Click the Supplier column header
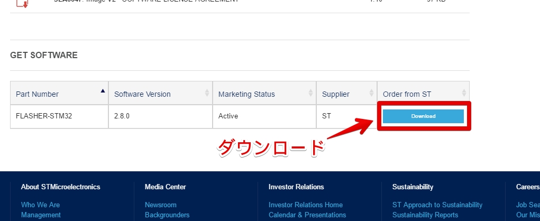Image resolution: width=540 pixels, height=221 pixels. pos(347,93)
